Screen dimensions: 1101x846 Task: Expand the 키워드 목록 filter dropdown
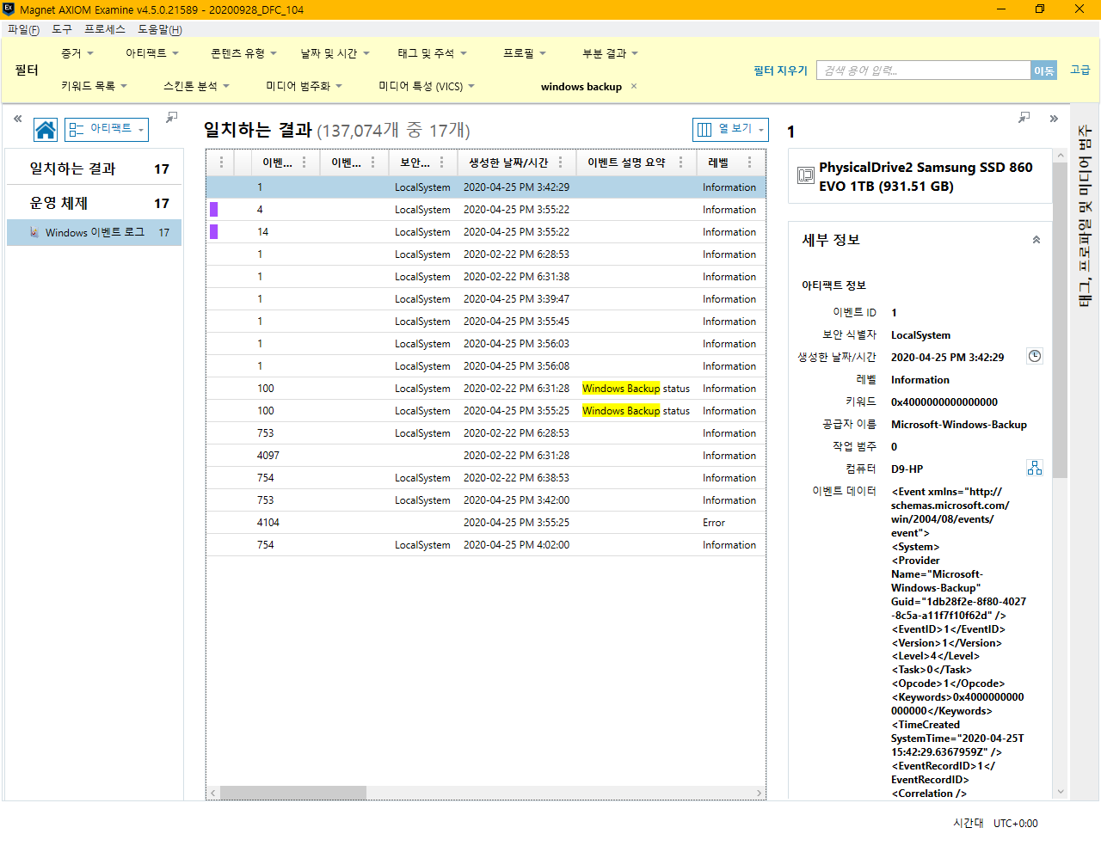click(x=94, y=86)
